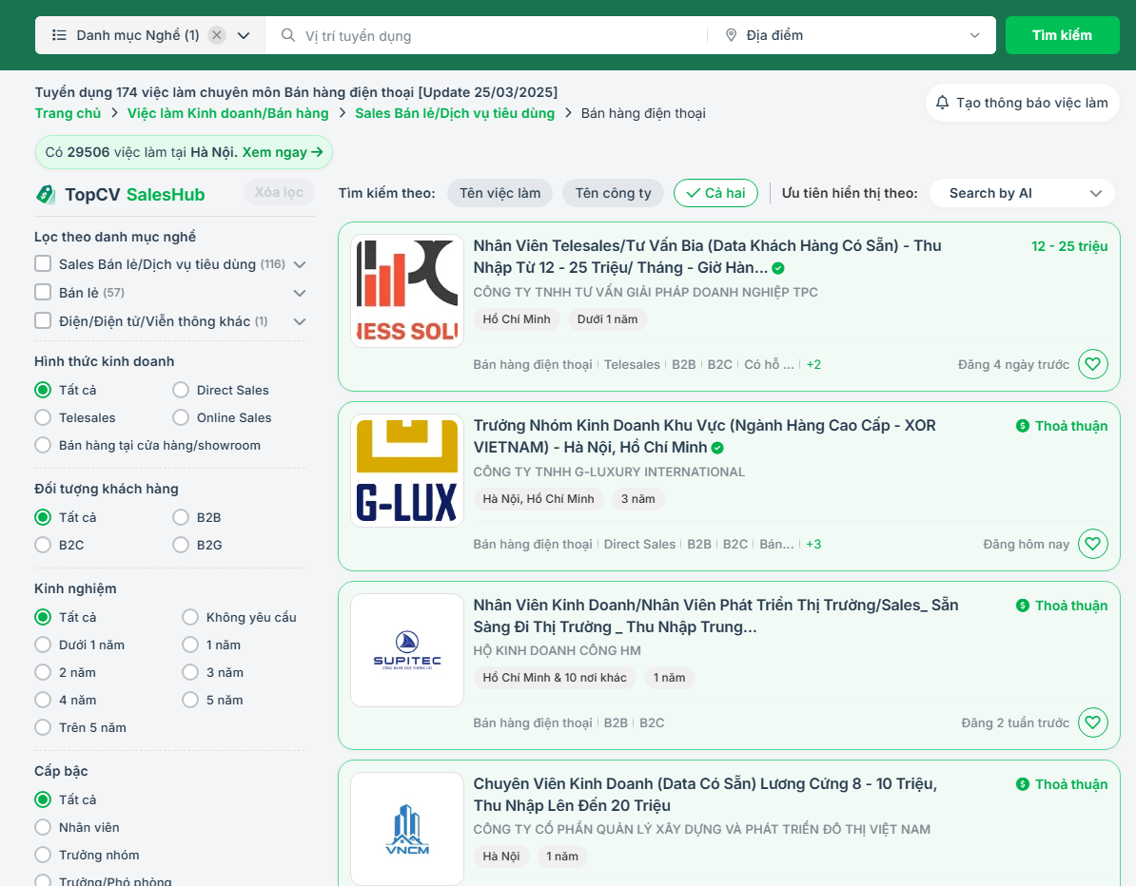Click heart icon on Supitec job listing
1136x886 pixels.
(1092, 722)
